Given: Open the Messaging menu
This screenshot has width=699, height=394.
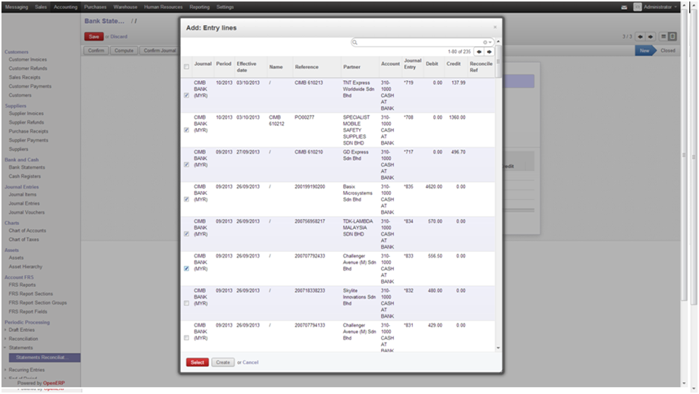Looking at the screenshot, I should 17,7.
